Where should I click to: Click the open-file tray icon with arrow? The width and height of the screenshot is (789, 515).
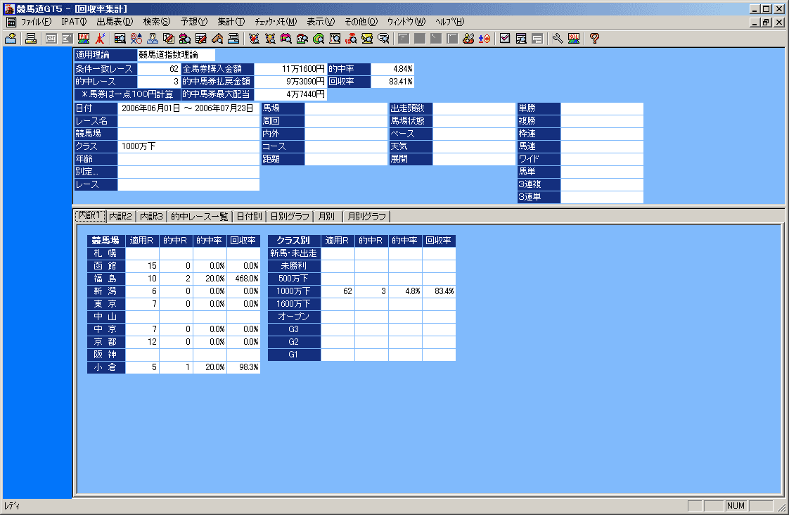[x=11, y=39]
